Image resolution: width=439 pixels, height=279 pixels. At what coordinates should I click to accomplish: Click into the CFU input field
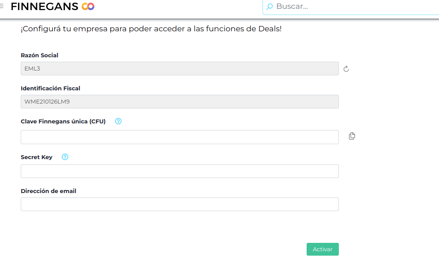tap(180, 137)
